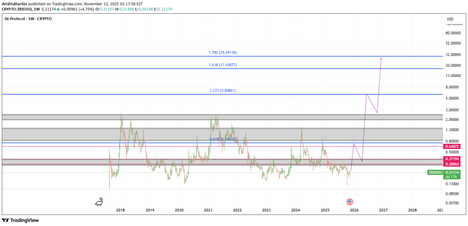Click the 2026 label on the time axis
Image resolution: width=468 pixels, height=226 pixels.
pyautogui.click(x=354, y=210)
